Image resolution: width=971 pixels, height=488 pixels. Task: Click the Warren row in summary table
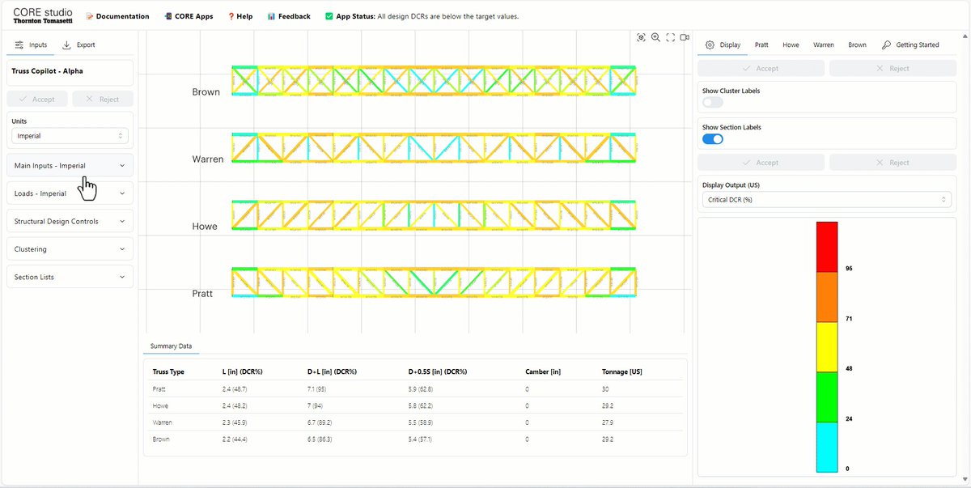tap(415, 422)
